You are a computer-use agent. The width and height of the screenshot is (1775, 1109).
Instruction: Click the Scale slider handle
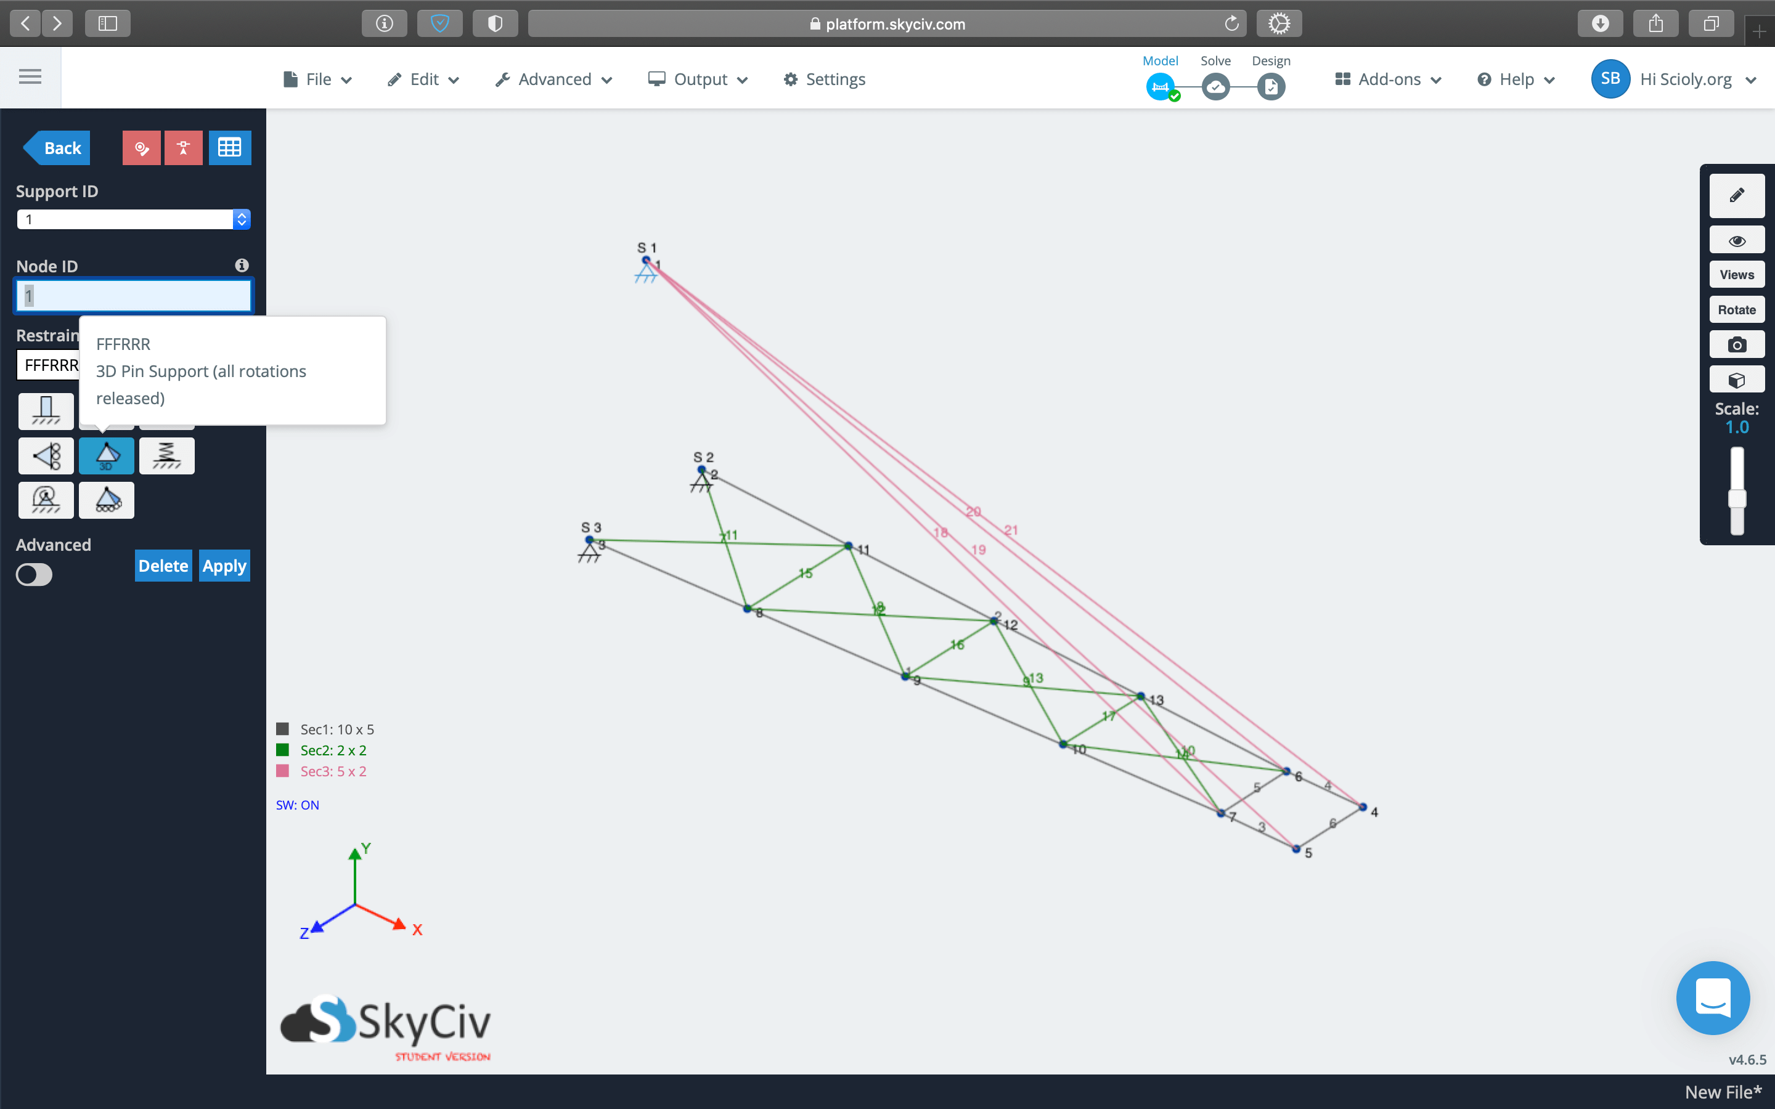pyautogui.click(x=1736, y=499)
